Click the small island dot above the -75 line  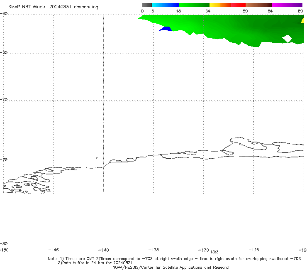97,158
